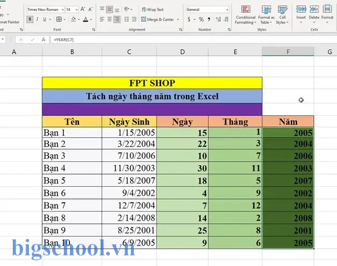Open the font size dropdown
Image resolution: width=337 pixels, height=266 pixels.
coord(77,9)
